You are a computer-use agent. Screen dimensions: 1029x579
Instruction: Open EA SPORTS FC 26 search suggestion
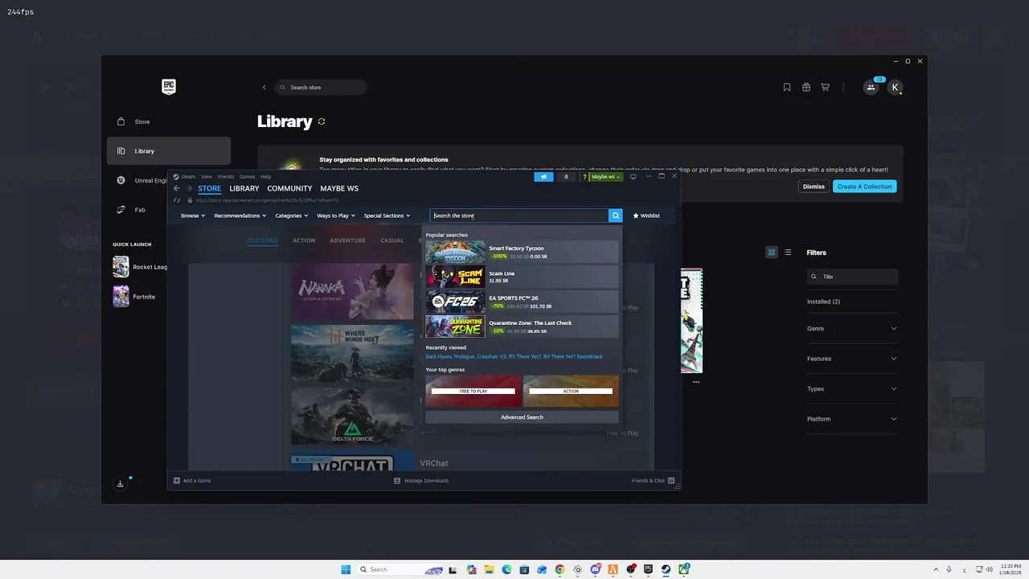[x=522, y=302]
